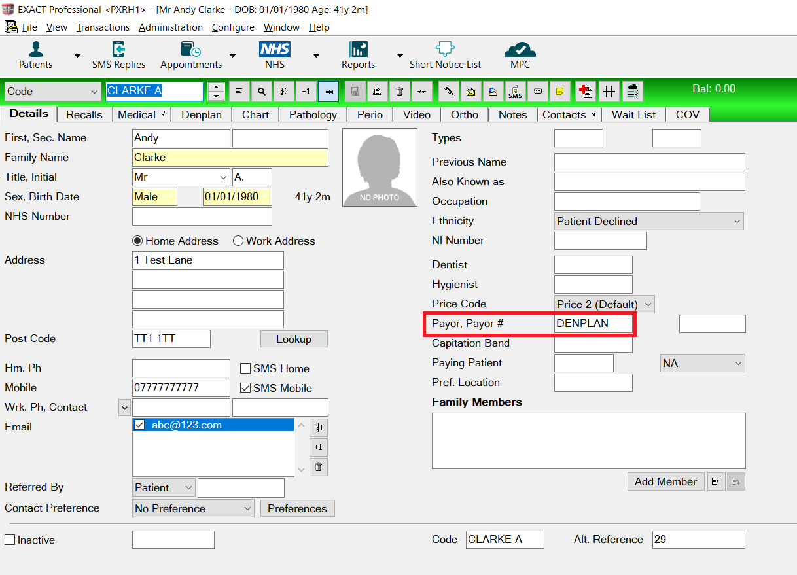Screen dimensions: 797x575
Task: Open the £ payments tool on the toolbar
Action: click(x=284, y=91)
